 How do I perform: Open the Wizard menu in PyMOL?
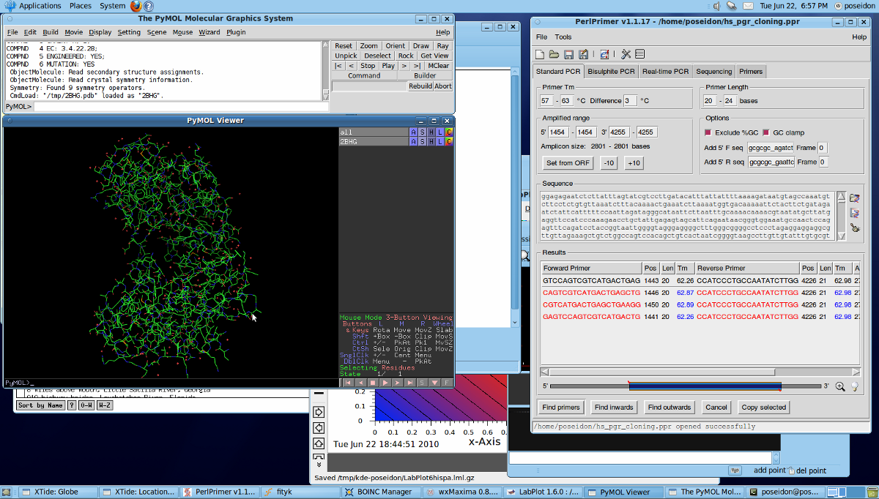[209, 32]
